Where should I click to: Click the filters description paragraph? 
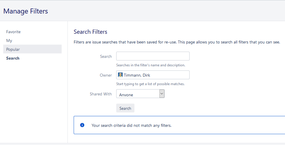click(177, 42)
